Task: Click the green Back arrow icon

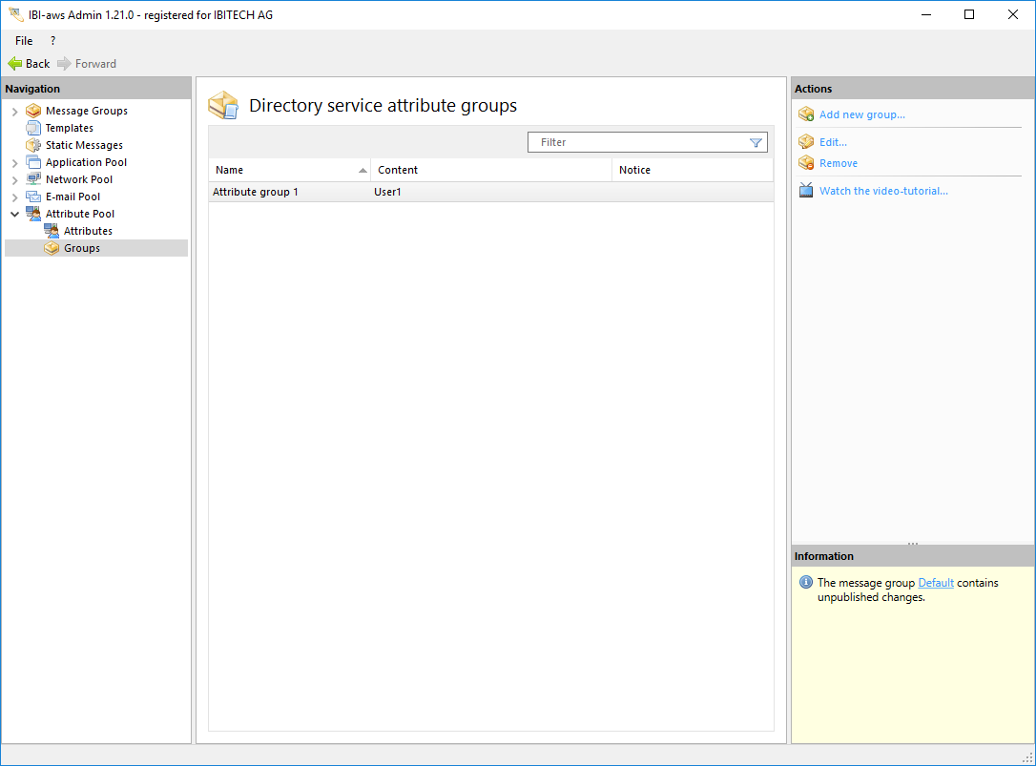Action: (x=15, y=64)
